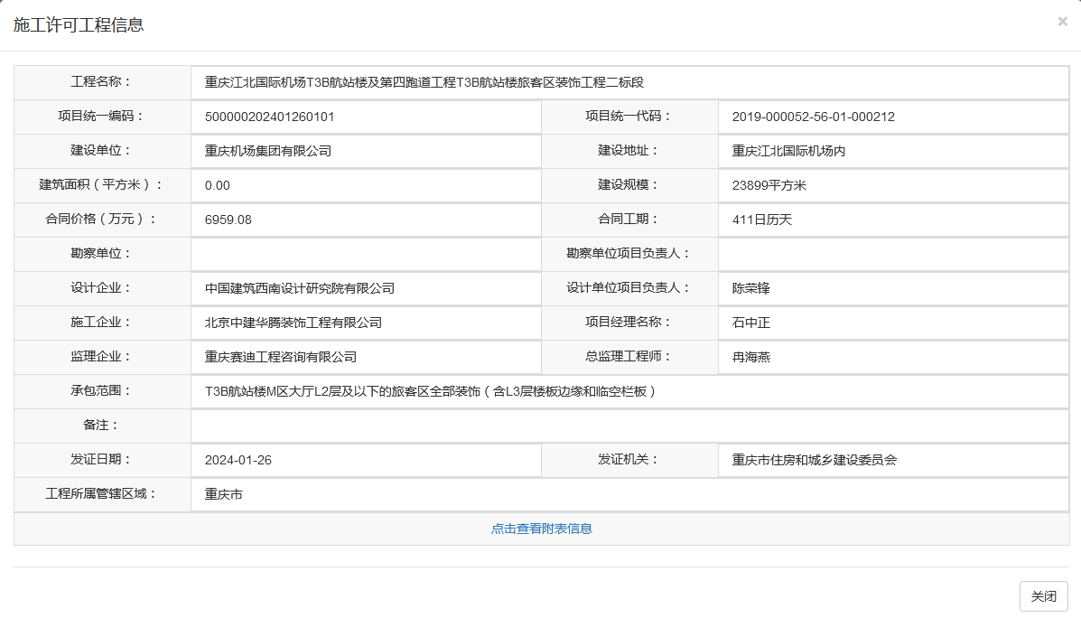The image size is (1081, 618).
Task: Select contract price 6959.08
Action: [228, 220]
